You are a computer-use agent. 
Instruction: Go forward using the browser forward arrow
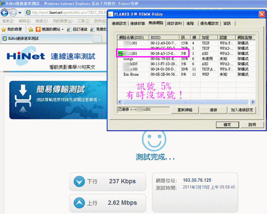click(13, 13)
